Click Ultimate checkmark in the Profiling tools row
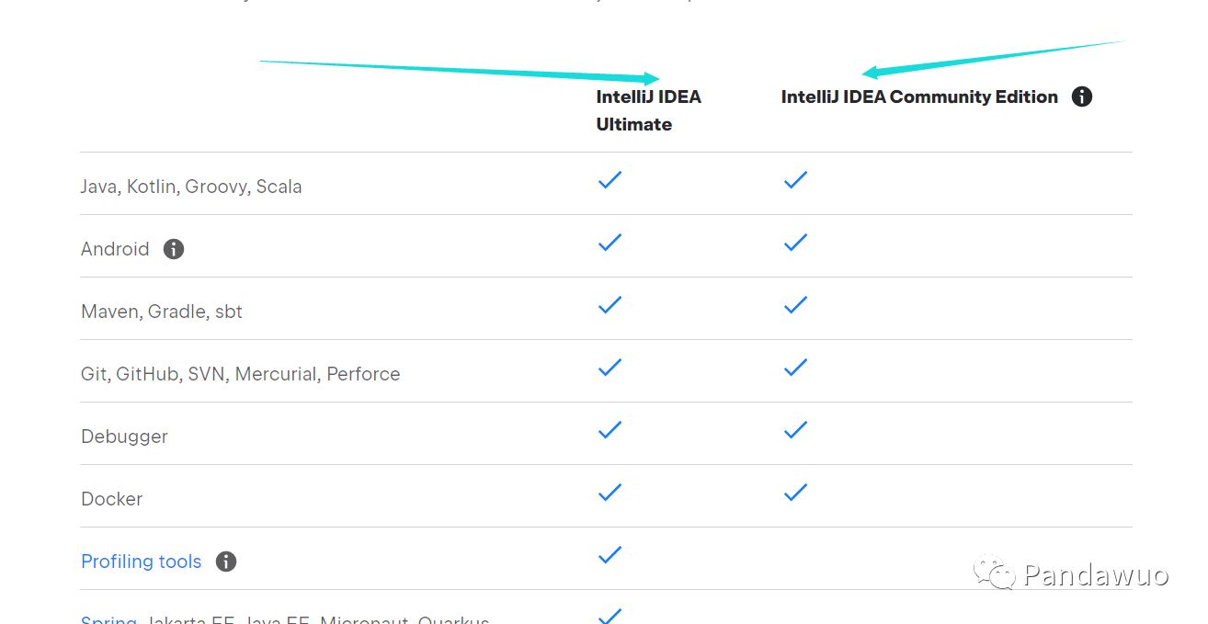This screenshot has height=624, width=1208. point(610,555)
